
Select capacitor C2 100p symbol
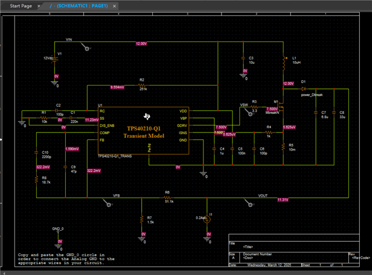click(x=56, y=110)
